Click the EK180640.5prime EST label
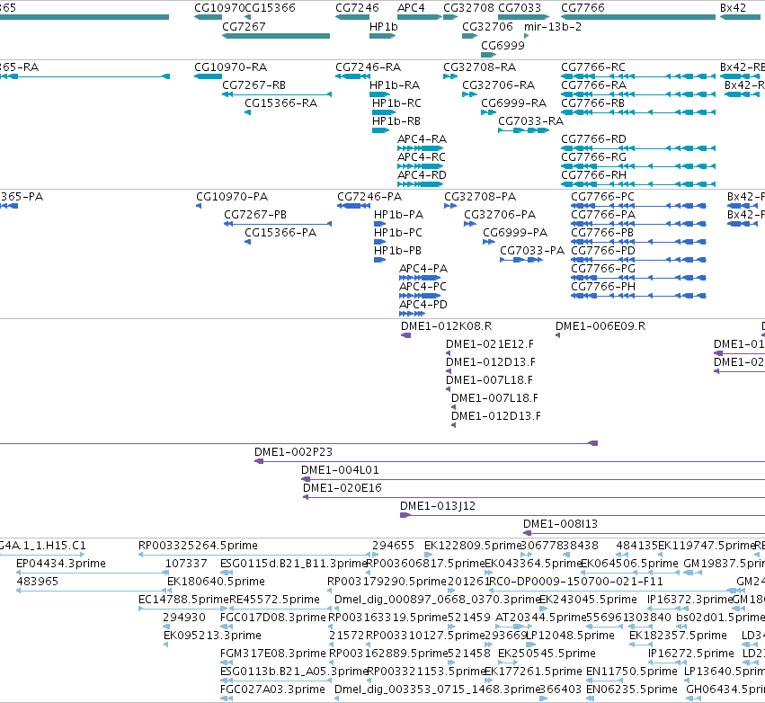The image size is (765, 703). 216,582
